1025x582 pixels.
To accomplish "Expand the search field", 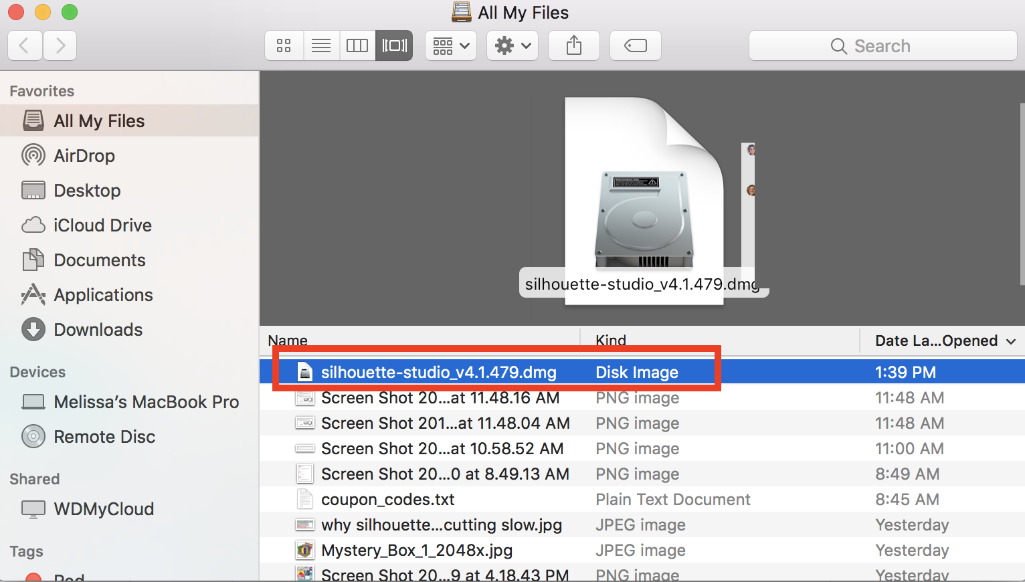I will [x=882, y=45].
